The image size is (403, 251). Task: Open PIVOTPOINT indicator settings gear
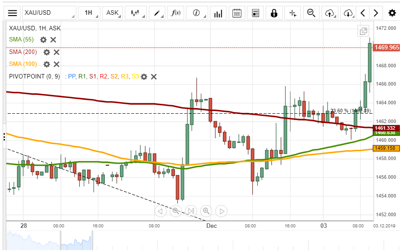[x=144, y=77]
